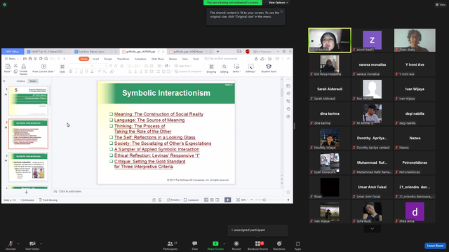449x252 pixels.
Task: Adjust the zoom slider handle
Action: [x=264, y=200]
